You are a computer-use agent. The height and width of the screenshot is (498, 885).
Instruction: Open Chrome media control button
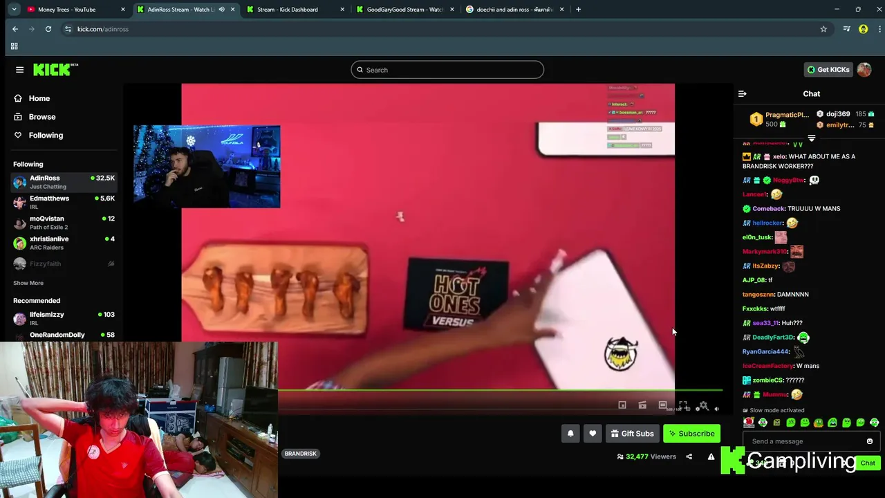click(847, 29)
